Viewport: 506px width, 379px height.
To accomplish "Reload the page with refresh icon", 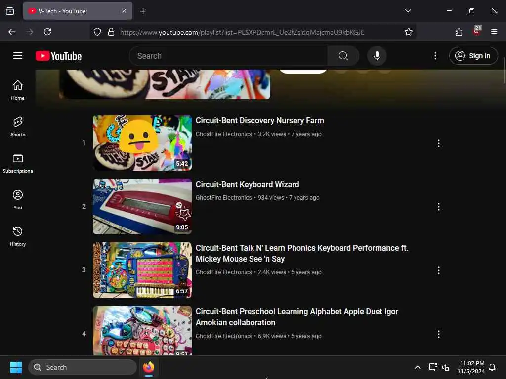I will click(x=47, y=32).
